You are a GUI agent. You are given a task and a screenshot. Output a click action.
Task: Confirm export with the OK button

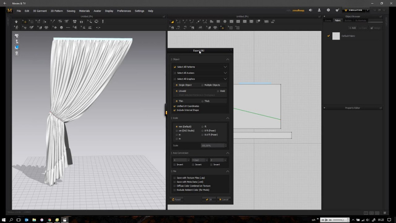pyautogui.click(x=209, y=199)
